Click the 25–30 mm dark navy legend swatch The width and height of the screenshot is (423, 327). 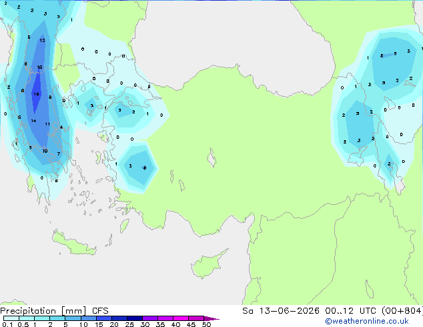point(135,318)
